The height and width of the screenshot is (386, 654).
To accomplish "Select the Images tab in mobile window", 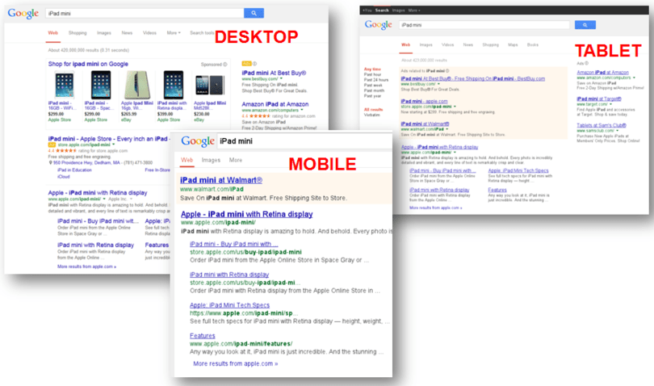I will pyautogui.click(x=211, y=160).
